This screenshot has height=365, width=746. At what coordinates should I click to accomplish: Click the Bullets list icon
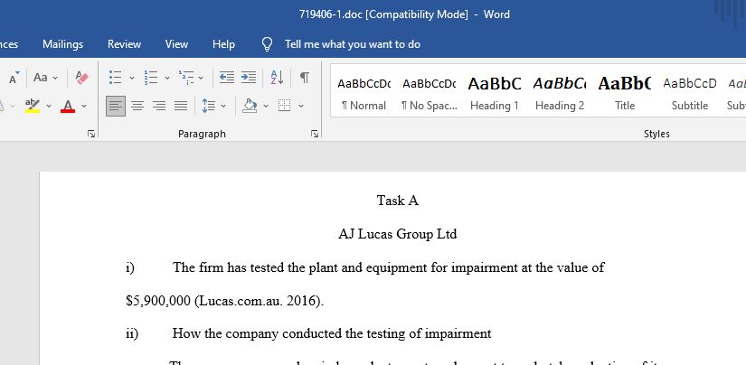pos(115,78)
